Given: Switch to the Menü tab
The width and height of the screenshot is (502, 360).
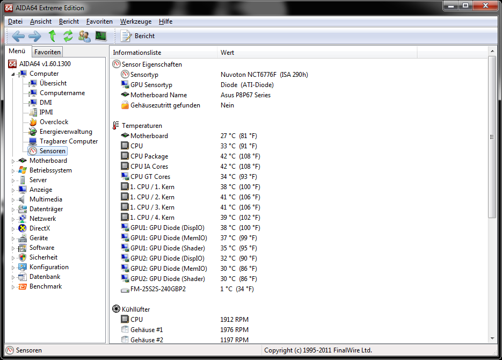Looking at the screenshot, I should click(17, 51).
